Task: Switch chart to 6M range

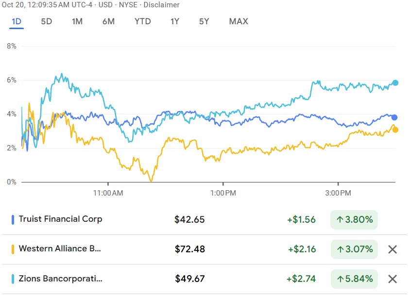Action: click(x=108, y=21)
